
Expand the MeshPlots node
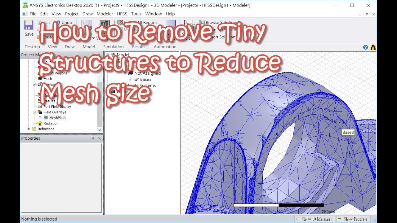coord(40,118)
